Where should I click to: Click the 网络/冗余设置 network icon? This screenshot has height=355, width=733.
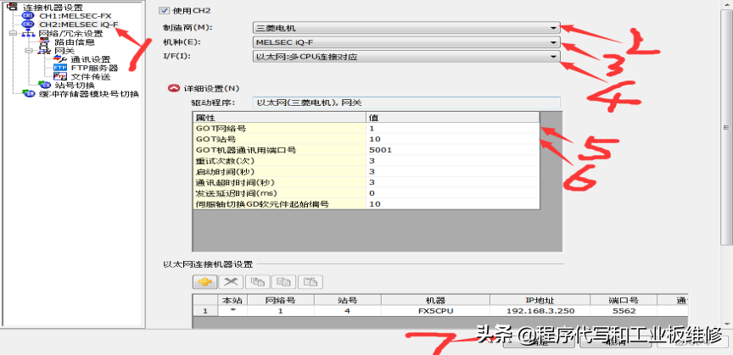pos(29,34)
